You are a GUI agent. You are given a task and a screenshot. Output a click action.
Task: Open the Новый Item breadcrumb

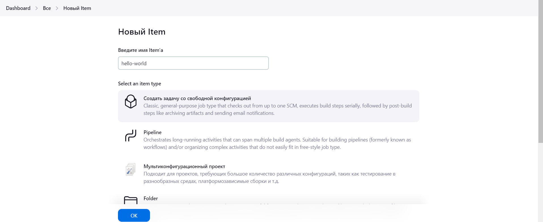pyautogui.click(x=77, y=8)
